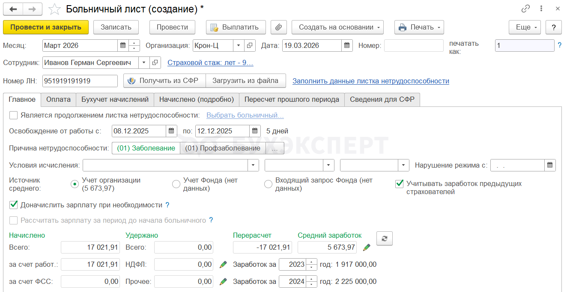Show help hint next to печатать как

pyautogui.click(x=559, y=45)
